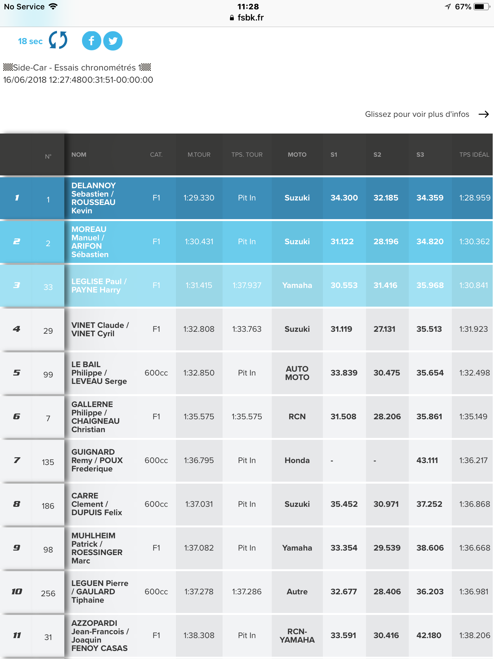Tap the Wi-Fi status icon
The width and height of the screenshot is (494, 659).
point(53,6)
